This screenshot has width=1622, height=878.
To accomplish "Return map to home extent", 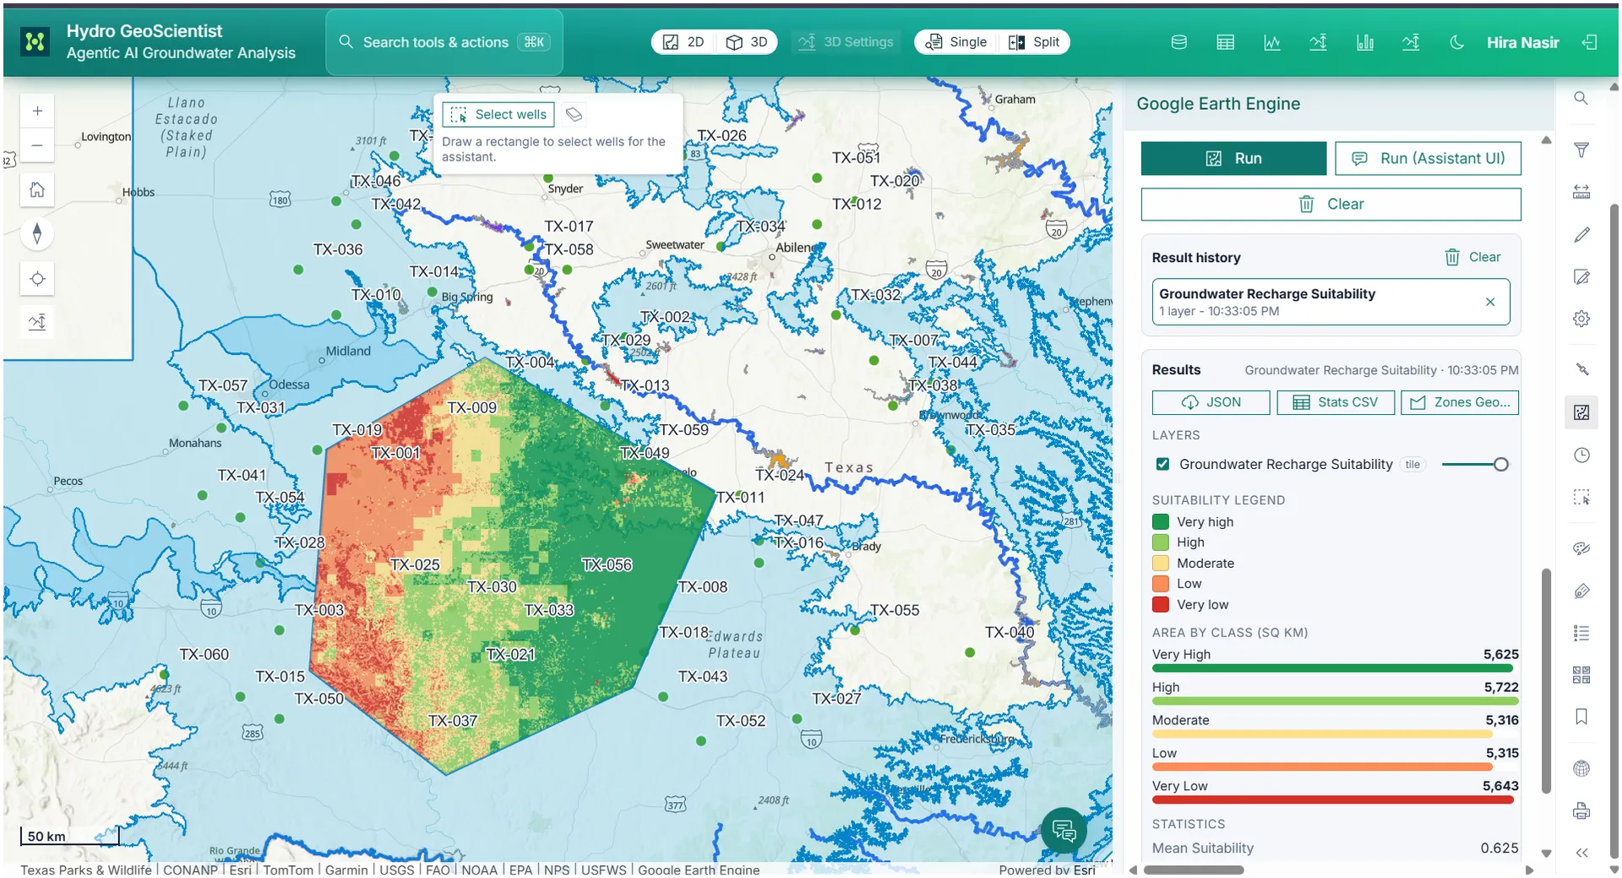I will click(x=37, y=189).
